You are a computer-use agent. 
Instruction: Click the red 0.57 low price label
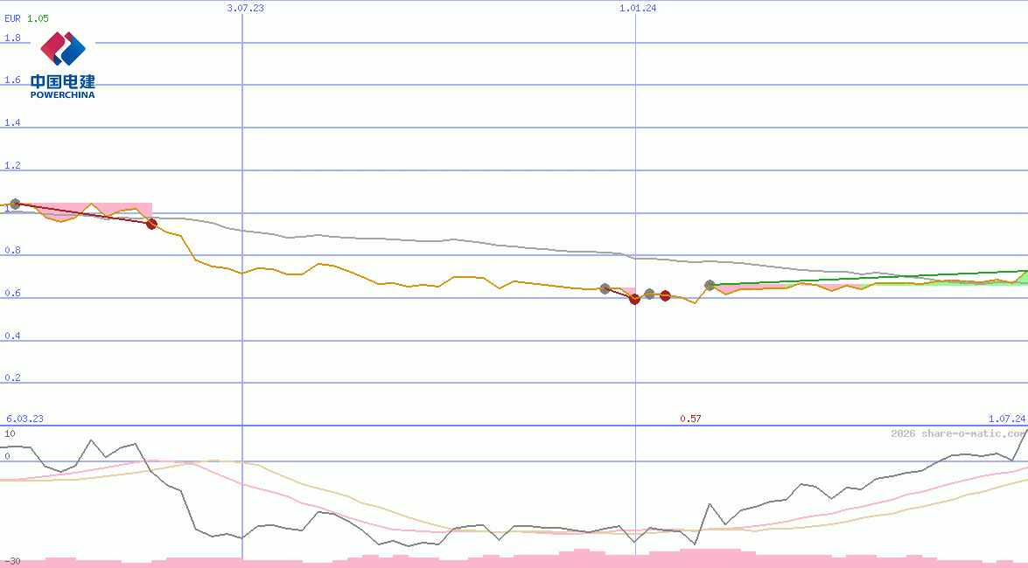[690, 419]
